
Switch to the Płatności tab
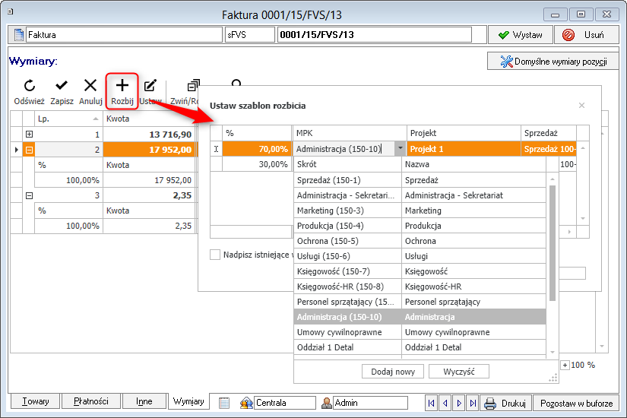[x=91, y=401]
